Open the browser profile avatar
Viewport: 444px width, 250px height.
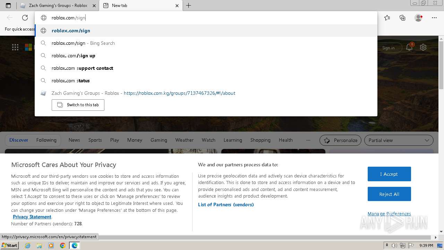[x=419, y=18]
